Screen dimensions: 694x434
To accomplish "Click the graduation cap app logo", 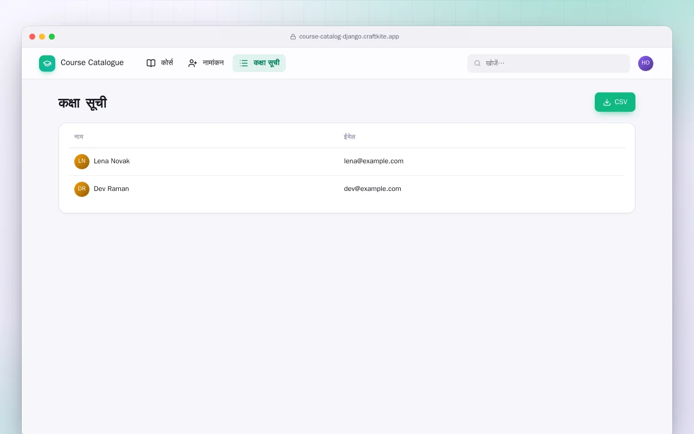I will click(x=47, y=63).
